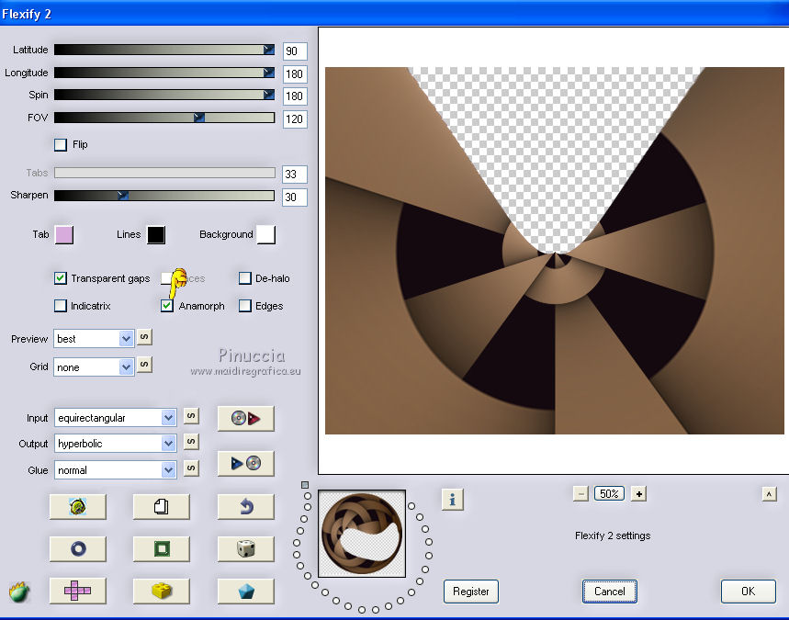
Task: Click the S button next to Input
Action: [191, 416]
